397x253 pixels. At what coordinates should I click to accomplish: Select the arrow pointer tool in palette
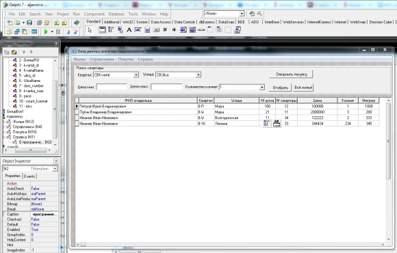[90, 30]
